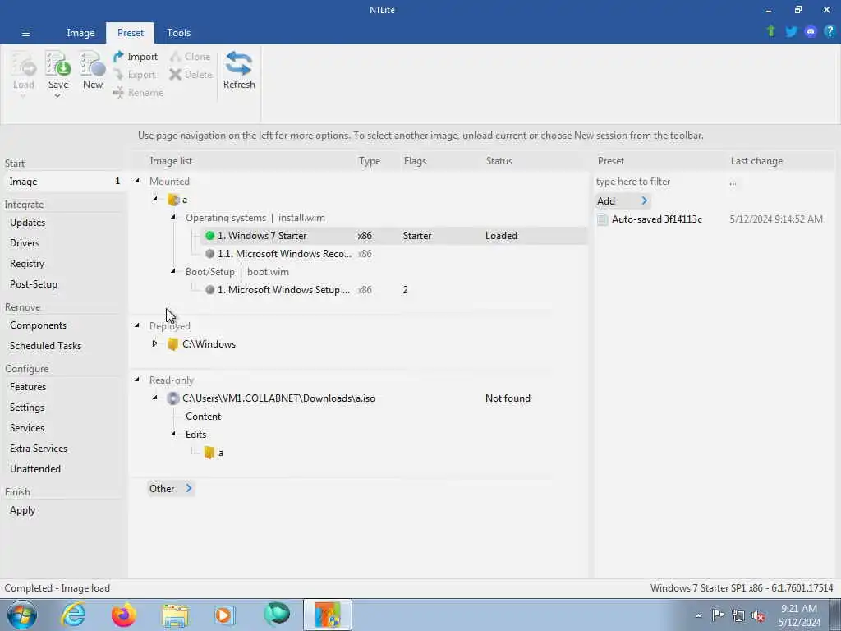
Task: Collapse Operating systems | install.wim node
Action: click(x=173, y=217)
